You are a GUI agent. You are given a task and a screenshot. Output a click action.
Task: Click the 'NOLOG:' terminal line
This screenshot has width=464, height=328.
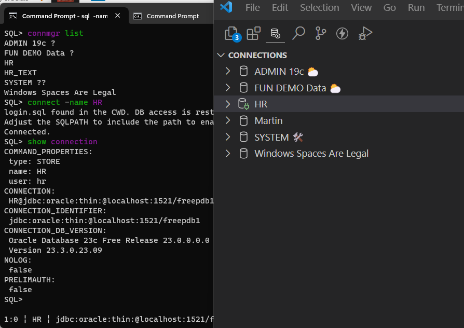(x=18, y=260)
